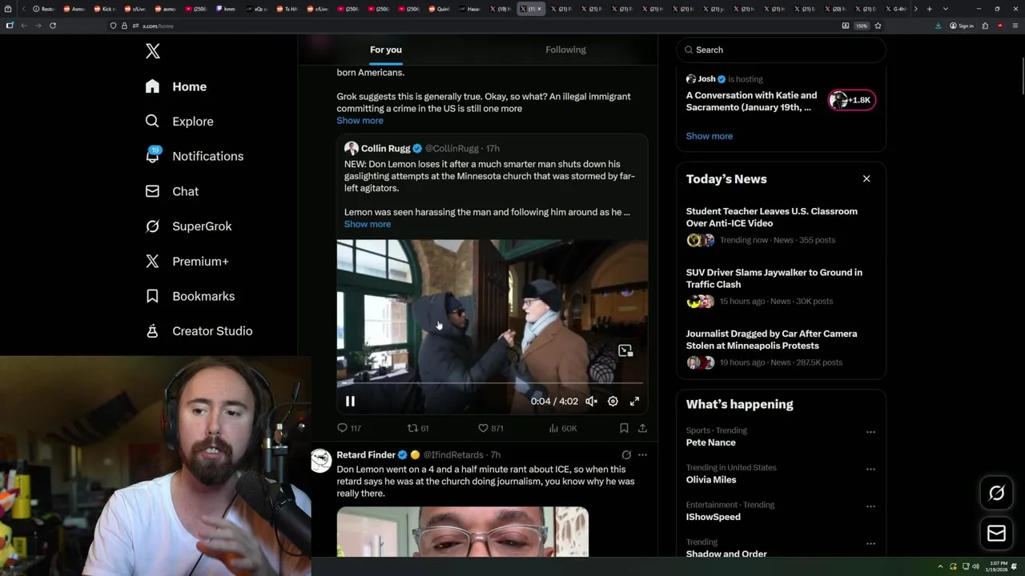Open more options for Olivia Miles trend

(x=870, y=469)
